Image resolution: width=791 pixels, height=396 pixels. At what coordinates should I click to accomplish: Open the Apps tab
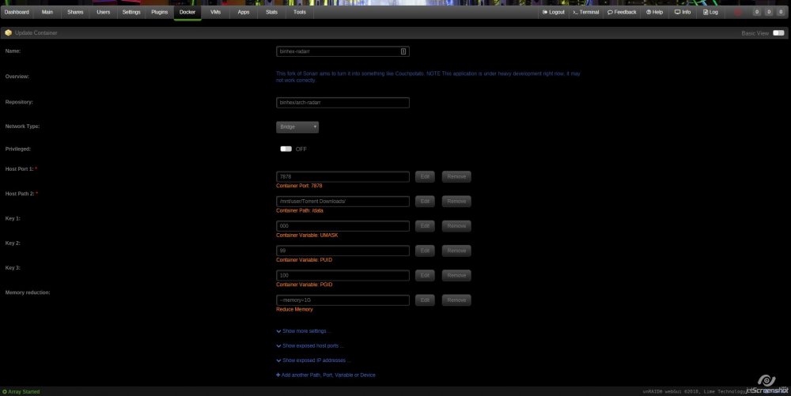click(x=243, y=12)
